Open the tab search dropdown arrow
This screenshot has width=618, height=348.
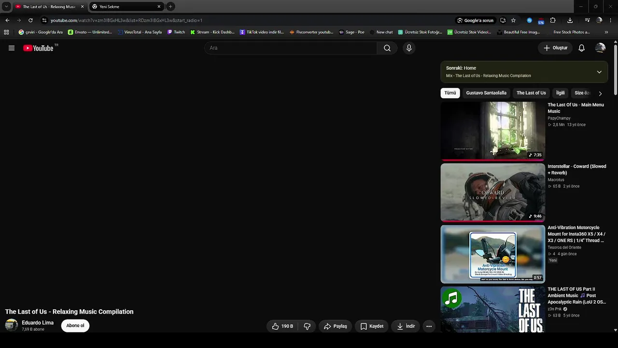coord(6,6)
